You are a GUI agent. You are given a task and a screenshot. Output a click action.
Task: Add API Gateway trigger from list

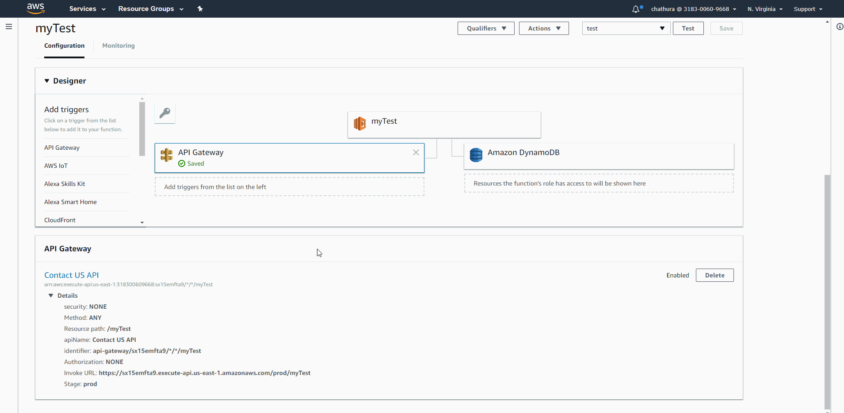click(62, 148)
